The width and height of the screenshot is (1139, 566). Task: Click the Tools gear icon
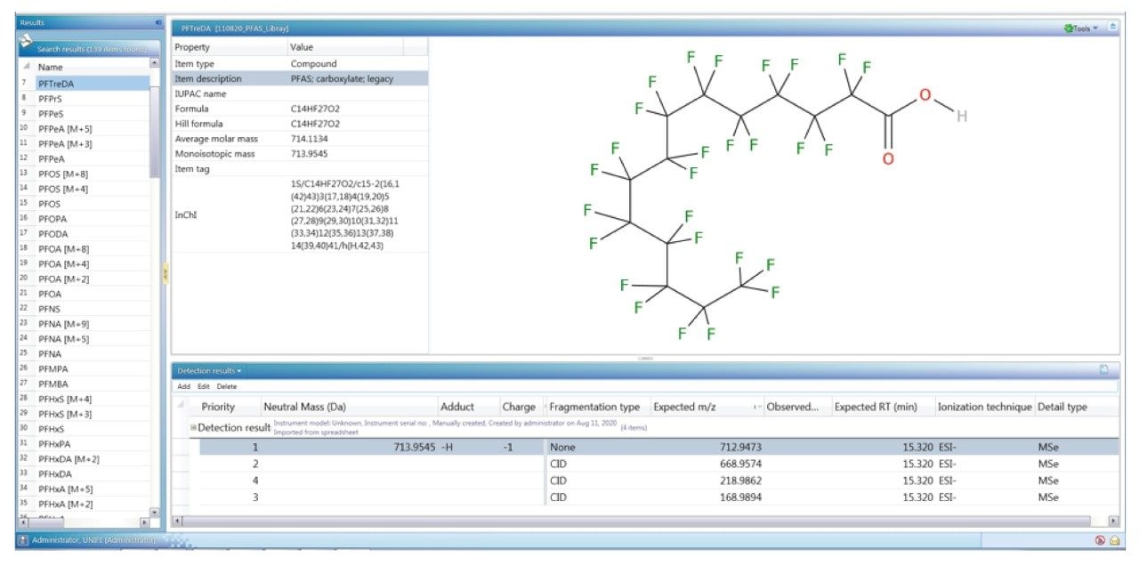click(x=1069, y=28)
